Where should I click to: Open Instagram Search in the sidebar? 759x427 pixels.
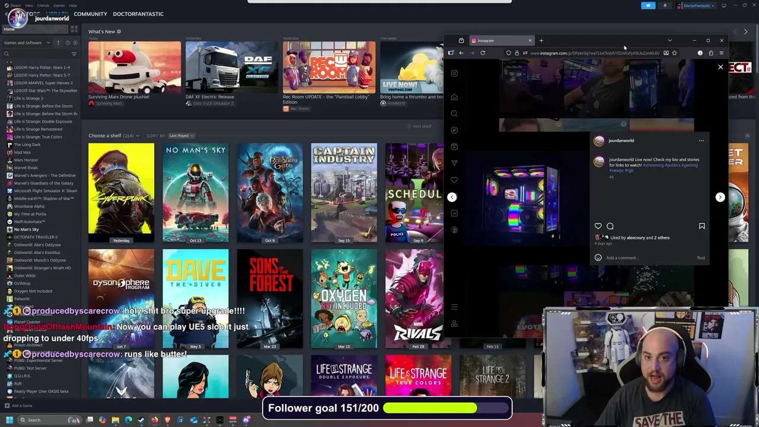pos(454,114)
